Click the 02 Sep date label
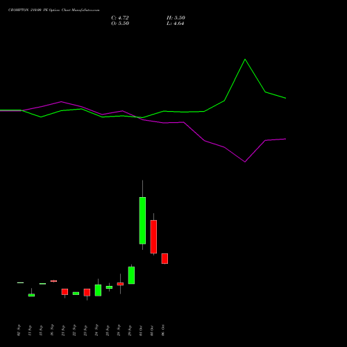The height and width of the screenshot is (347, 347). click(19, 330)
